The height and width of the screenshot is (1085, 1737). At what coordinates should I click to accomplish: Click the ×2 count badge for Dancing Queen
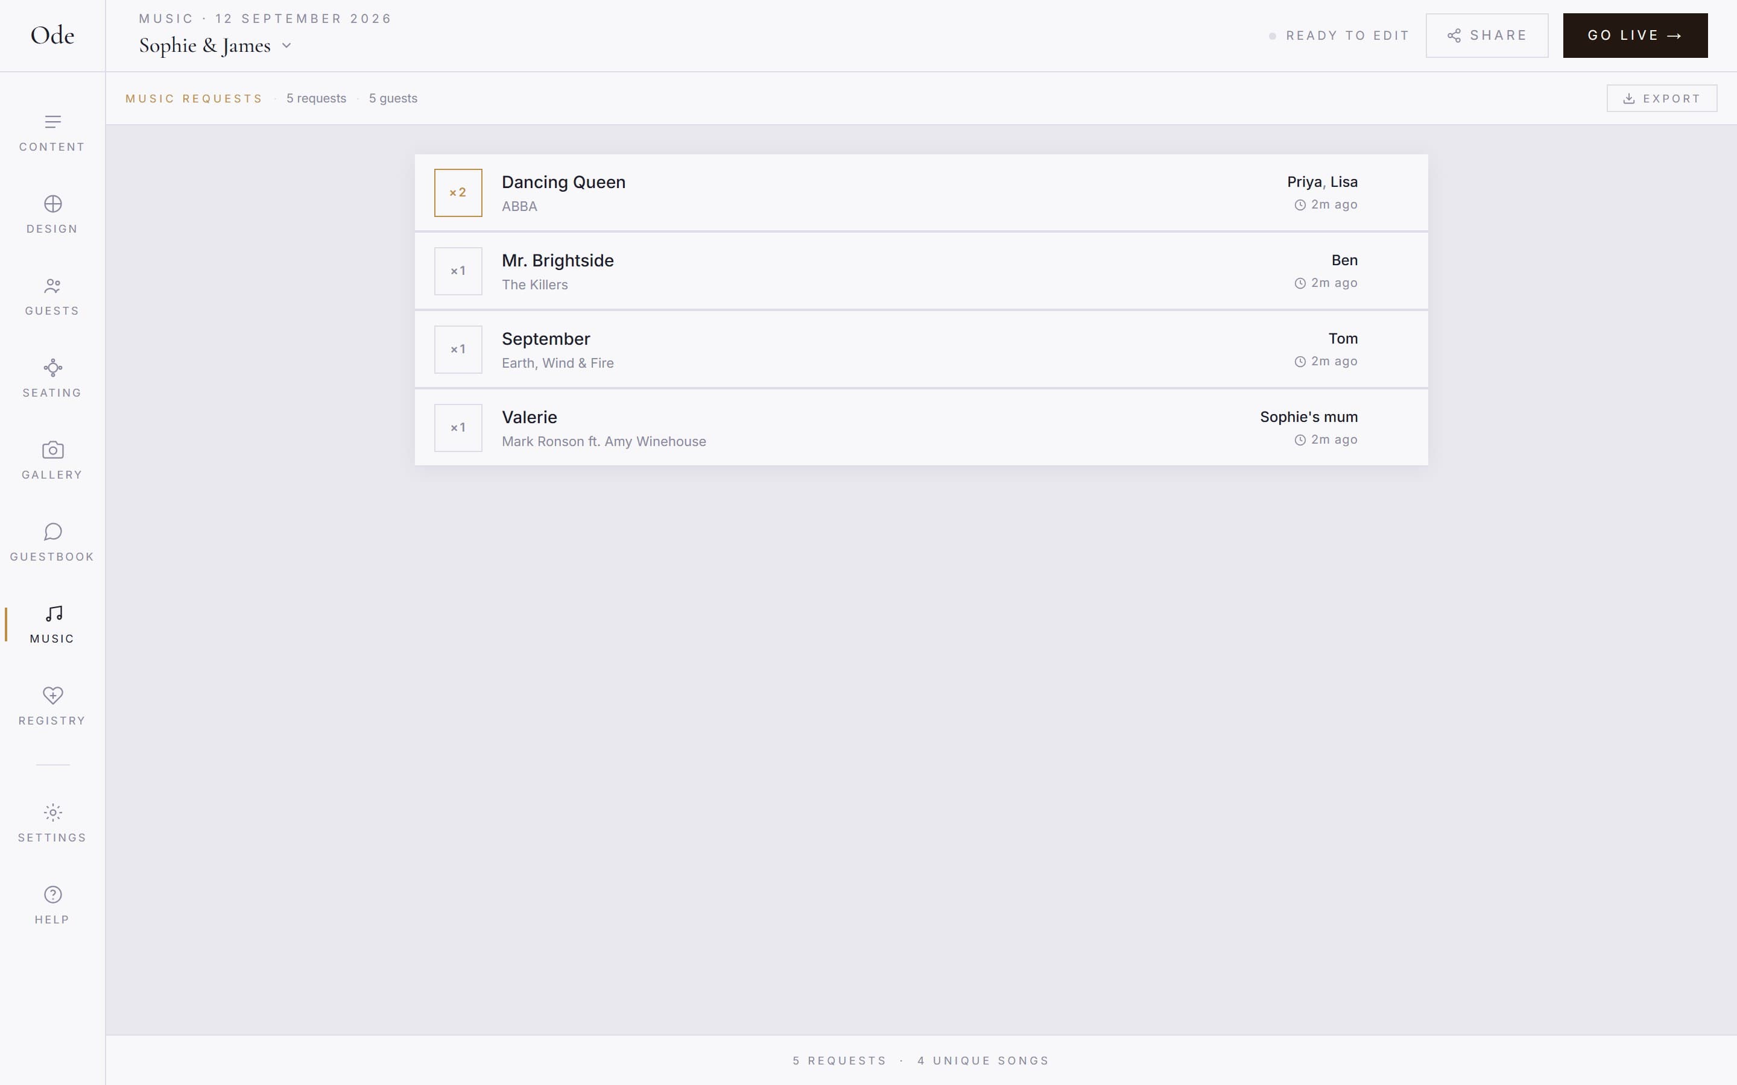pos(458,192)
